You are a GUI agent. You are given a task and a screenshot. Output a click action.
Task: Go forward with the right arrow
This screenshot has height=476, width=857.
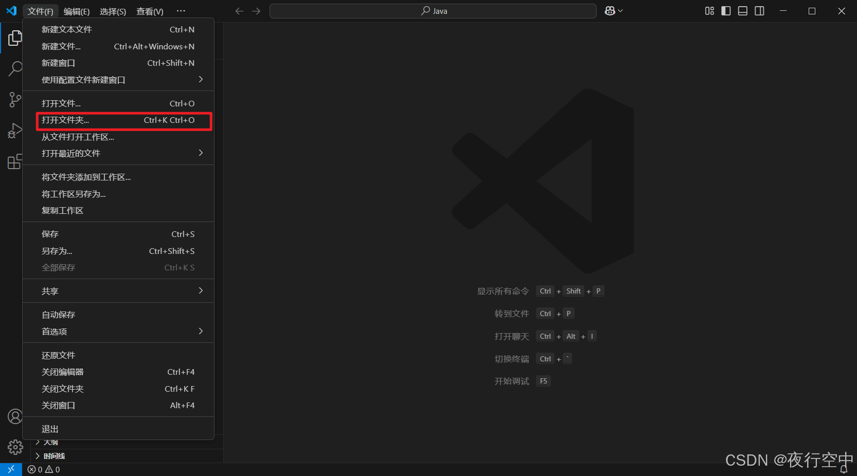click(x=256, y=11)
